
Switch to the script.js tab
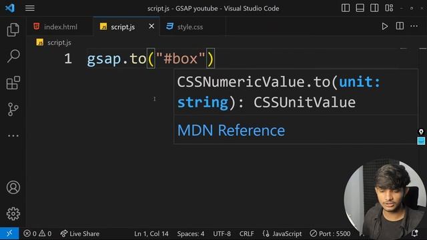tap(123, 27)
